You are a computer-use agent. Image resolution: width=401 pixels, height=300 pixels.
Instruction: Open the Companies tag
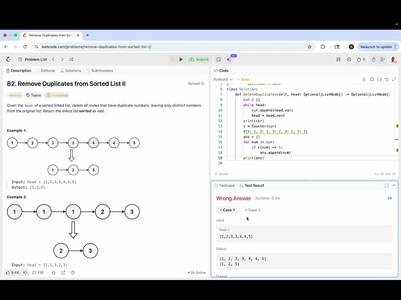57,95
